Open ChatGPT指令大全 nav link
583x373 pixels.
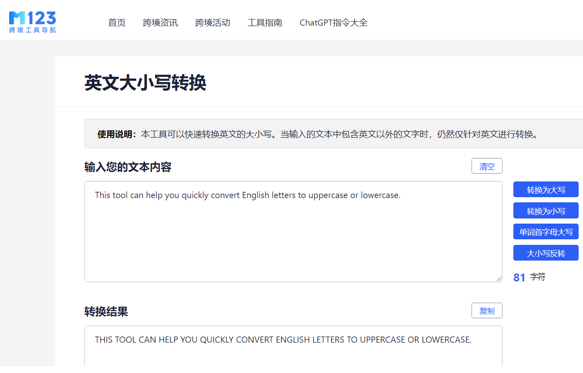tap(334, 23)
